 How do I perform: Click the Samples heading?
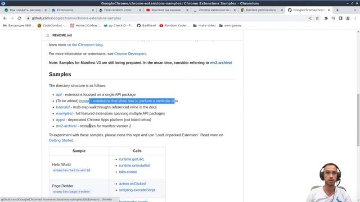coord(60,74)
